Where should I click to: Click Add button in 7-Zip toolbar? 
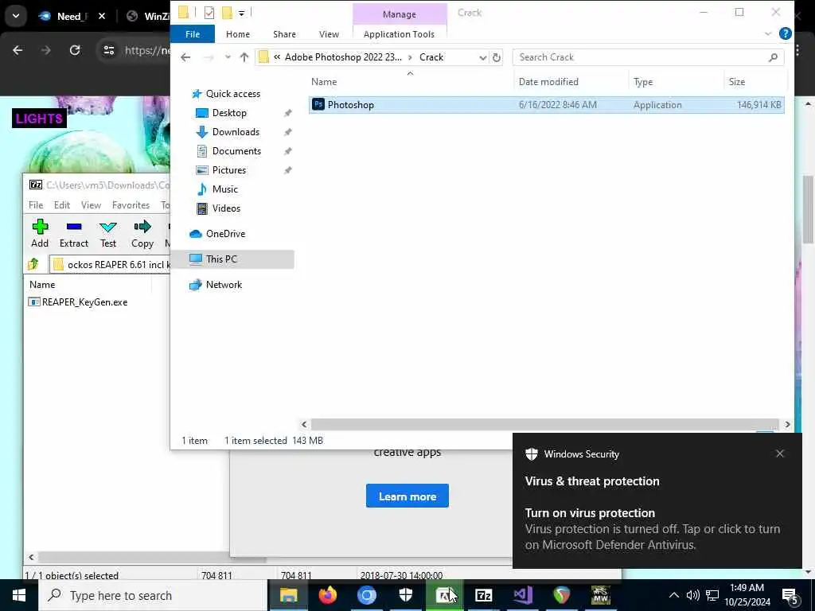pyautogui.click(x=40, y=233)
